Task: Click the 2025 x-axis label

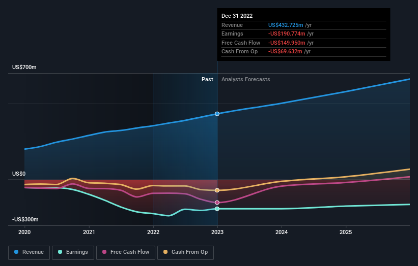Action: (x=346, y=232)
